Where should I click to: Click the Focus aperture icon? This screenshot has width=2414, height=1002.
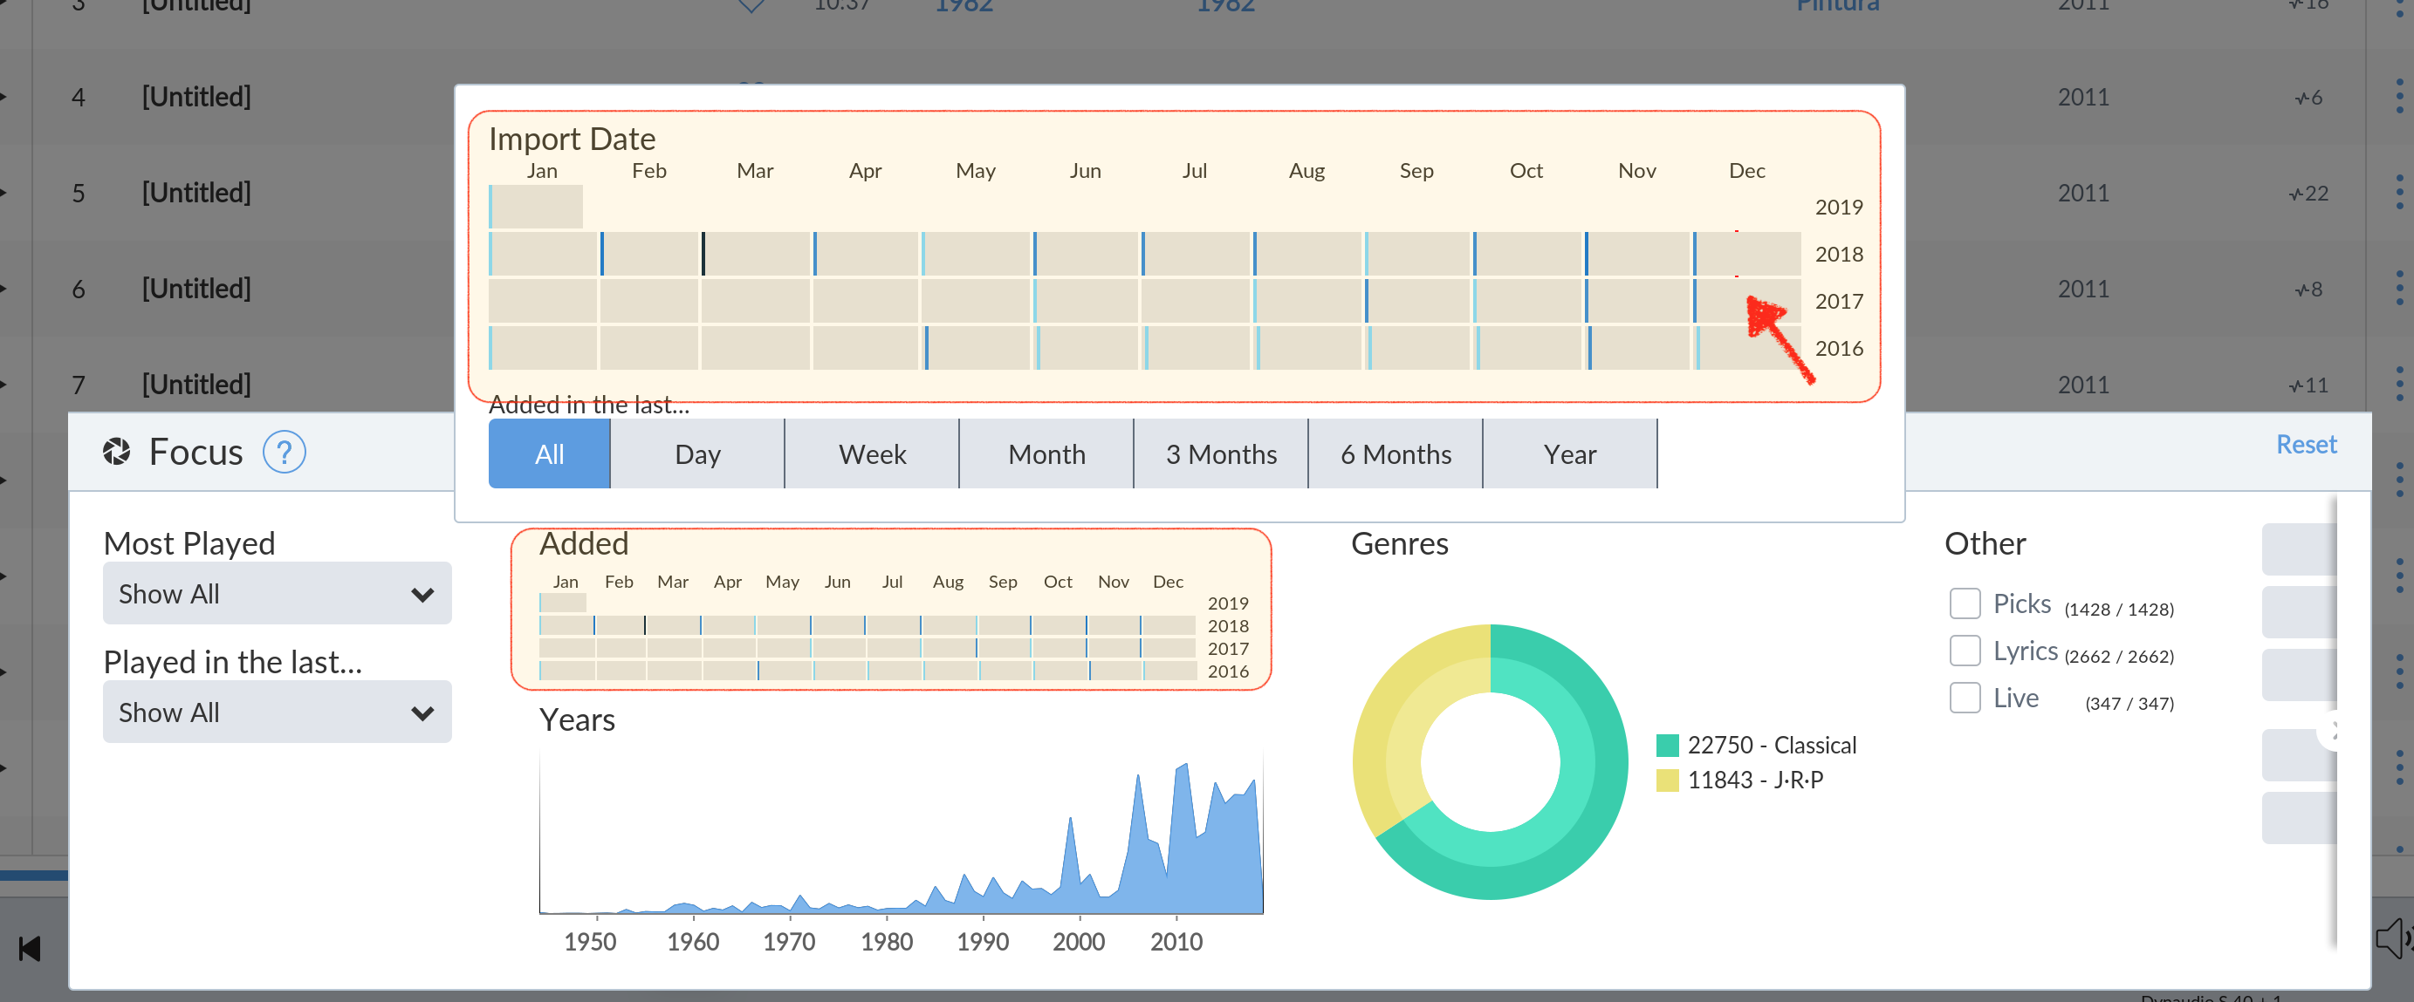[117, 453]
